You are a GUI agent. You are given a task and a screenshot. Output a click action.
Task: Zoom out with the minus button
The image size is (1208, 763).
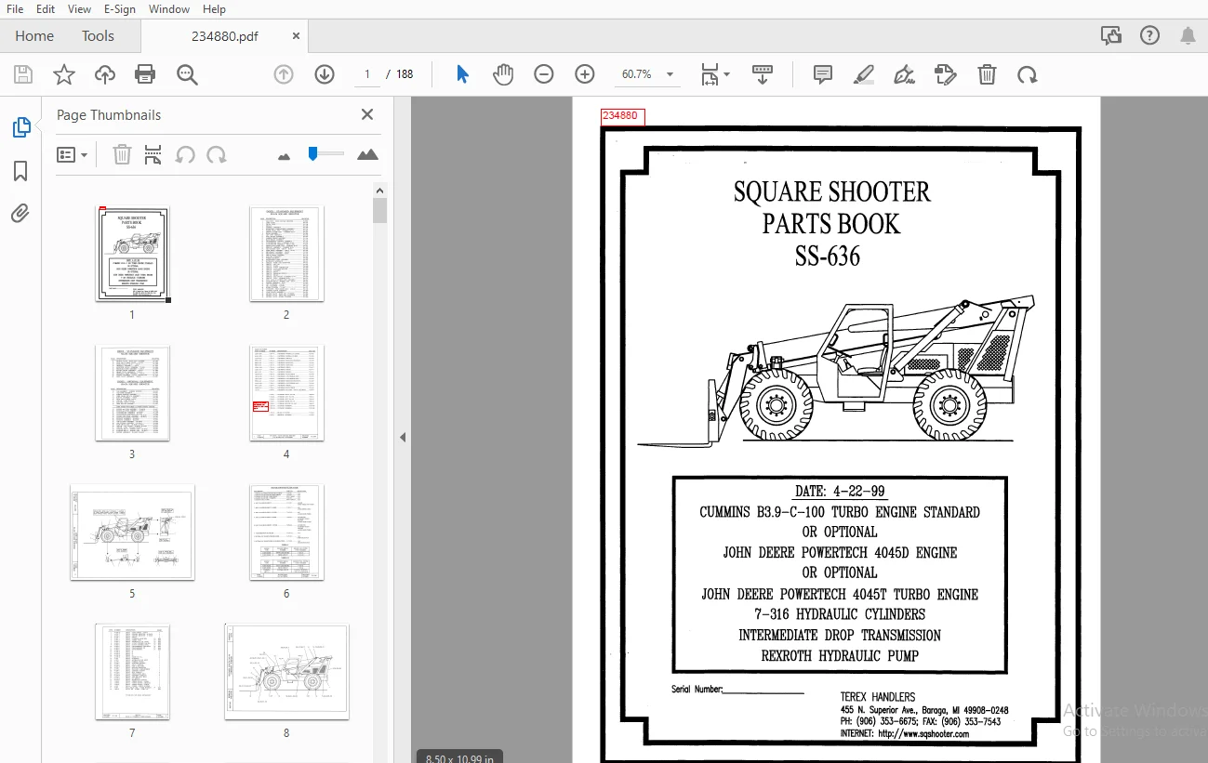point(544,74)
